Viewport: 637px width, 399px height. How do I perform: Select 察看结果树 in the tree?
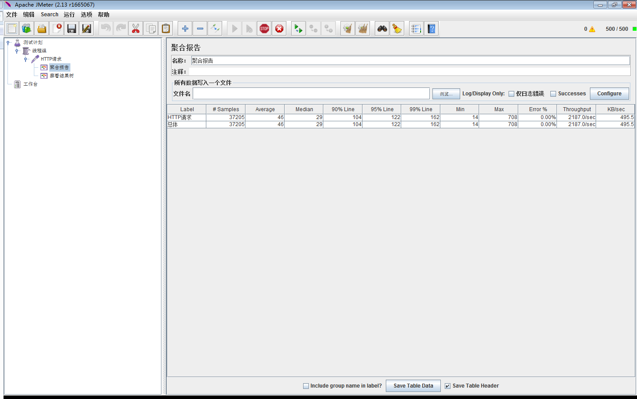point(62,76)
